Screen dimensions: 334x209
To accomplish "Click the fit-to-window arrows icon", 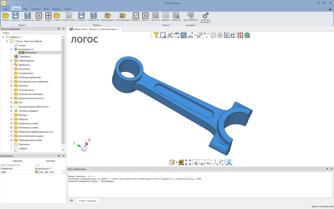I will click(188, 162).
